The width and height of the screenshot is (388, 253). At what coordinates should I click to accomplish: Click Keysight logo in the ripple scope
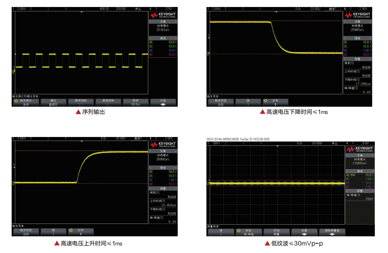pos(360,150)
